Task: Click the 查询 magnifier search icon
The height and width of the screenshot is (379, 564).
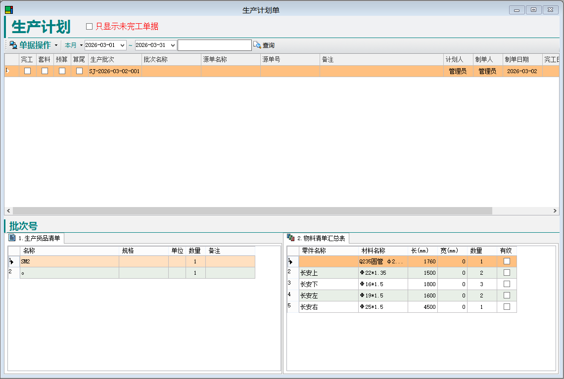Action: tap(257, 45)
